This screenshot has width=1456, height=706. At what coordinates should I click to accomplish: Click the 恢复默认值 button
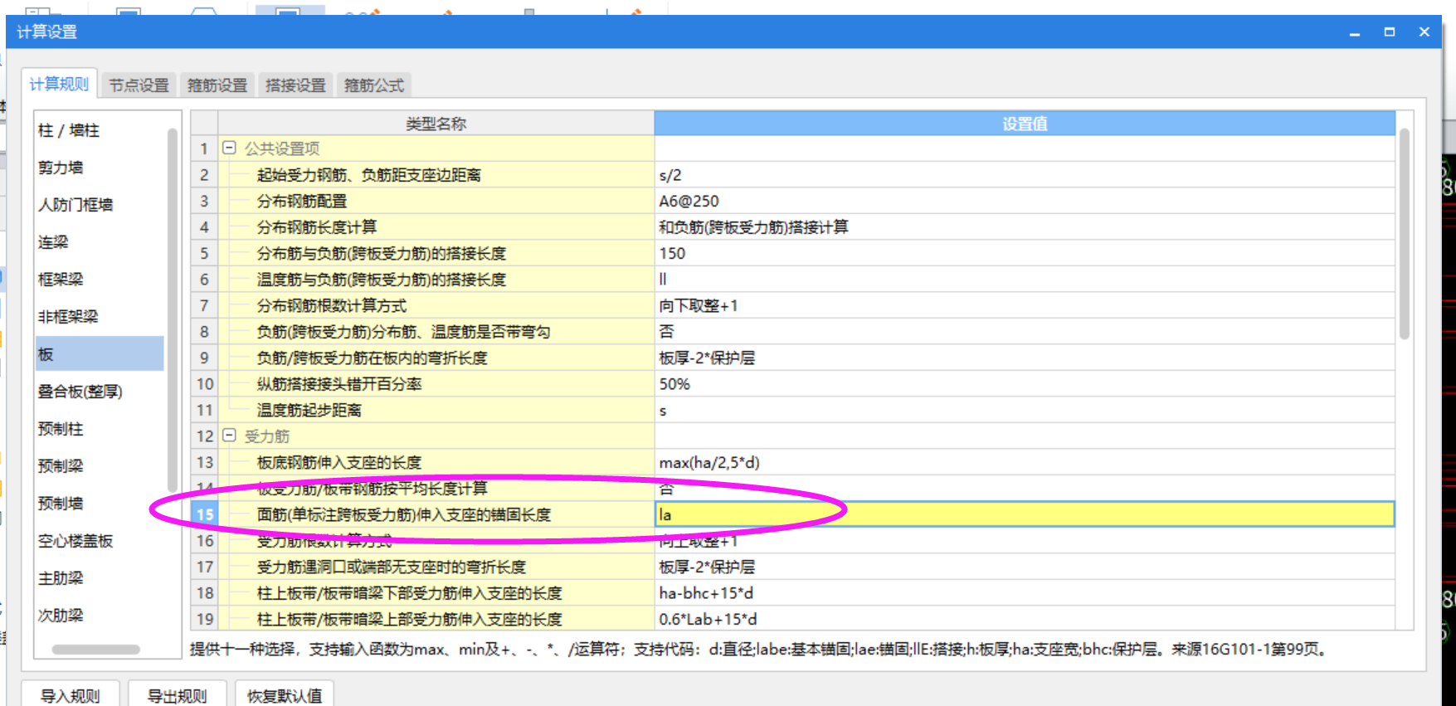285,695
